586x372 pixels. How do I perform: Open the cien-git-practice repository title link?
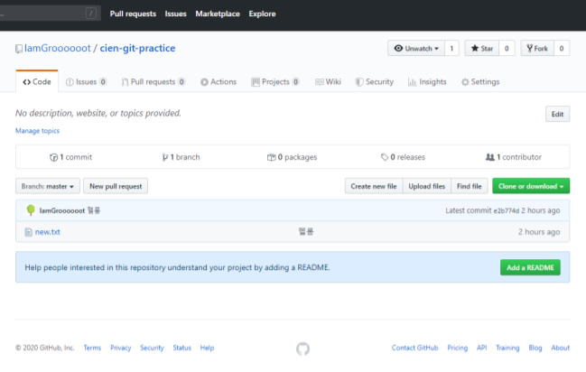(x=137, y=48)
